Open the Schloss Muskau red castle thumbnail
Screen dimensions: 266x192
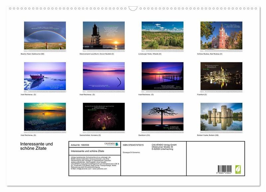(221, 36)
